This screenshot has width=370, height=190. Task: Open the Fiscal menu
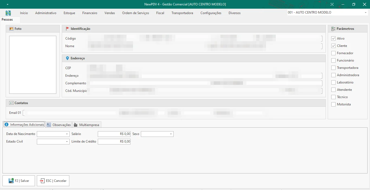pyautogui.click(x=160, y=13)
